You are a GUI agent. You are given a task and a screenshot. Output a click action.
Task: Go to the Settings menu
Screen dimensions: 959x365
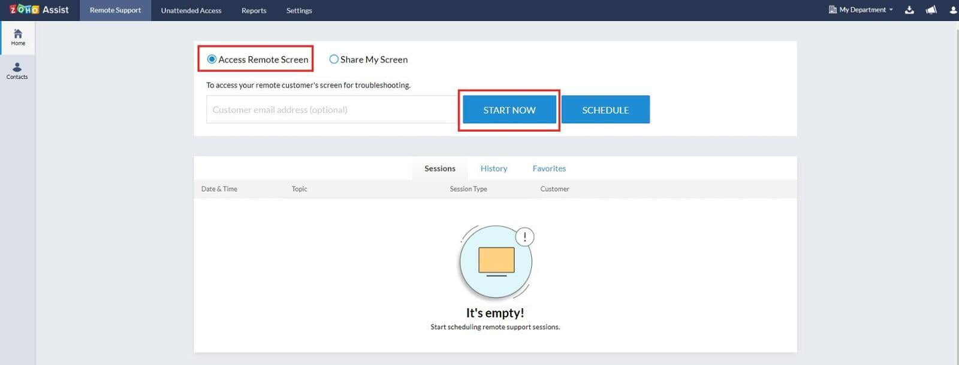299,10
